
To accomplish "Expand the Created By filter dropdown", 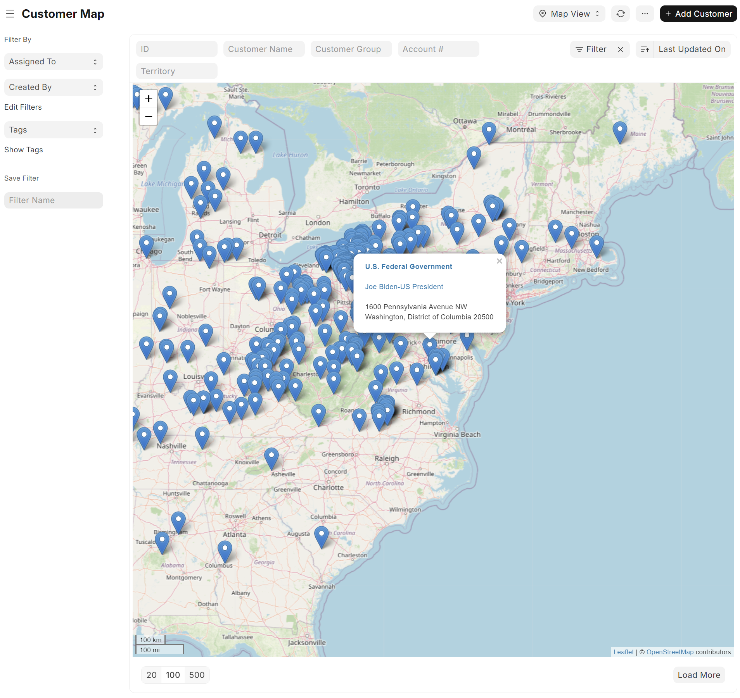I will tap(54, 87).
